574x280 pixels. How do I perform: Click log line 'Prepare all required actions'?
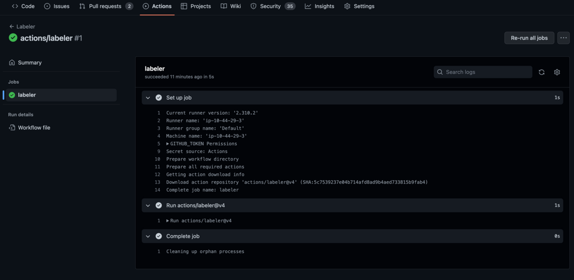pos(205,167)
